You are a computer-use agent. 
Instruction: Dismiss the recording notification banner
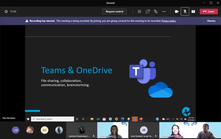click(x=211, y=21)
